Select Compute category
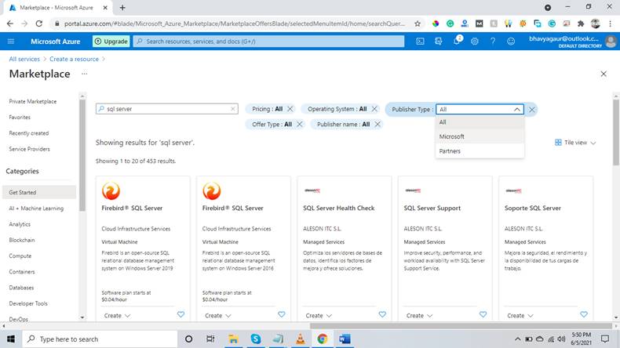 pyautogui.click(x=20, y=256)
